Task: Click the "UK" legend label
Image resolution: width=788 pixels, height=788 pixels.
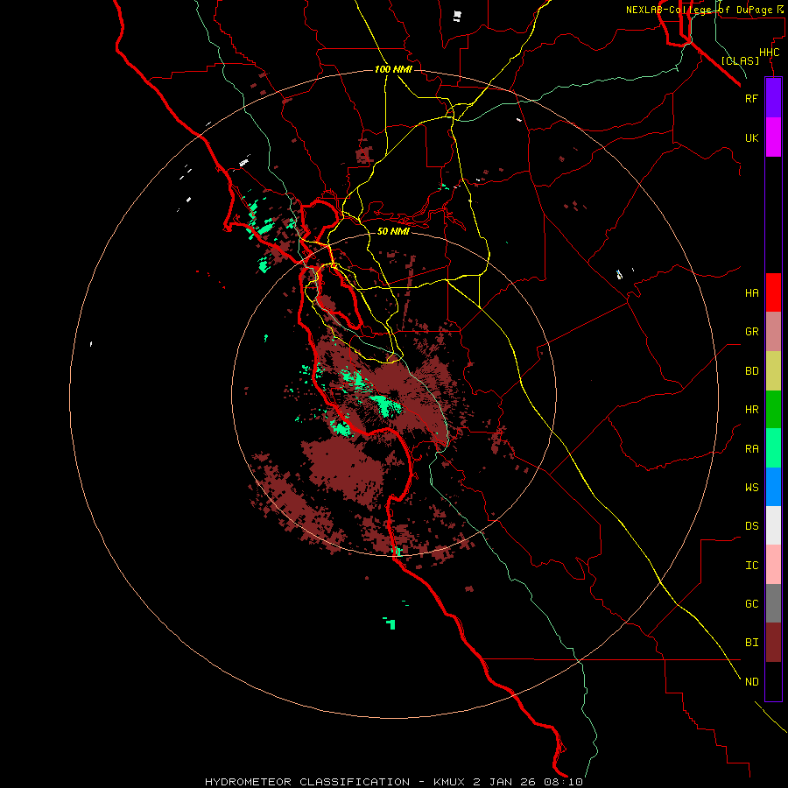Action: [x=751, y=137]
